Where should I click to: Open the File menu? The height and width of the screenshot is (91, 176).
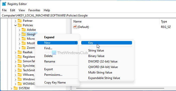[x=4, y=10]
